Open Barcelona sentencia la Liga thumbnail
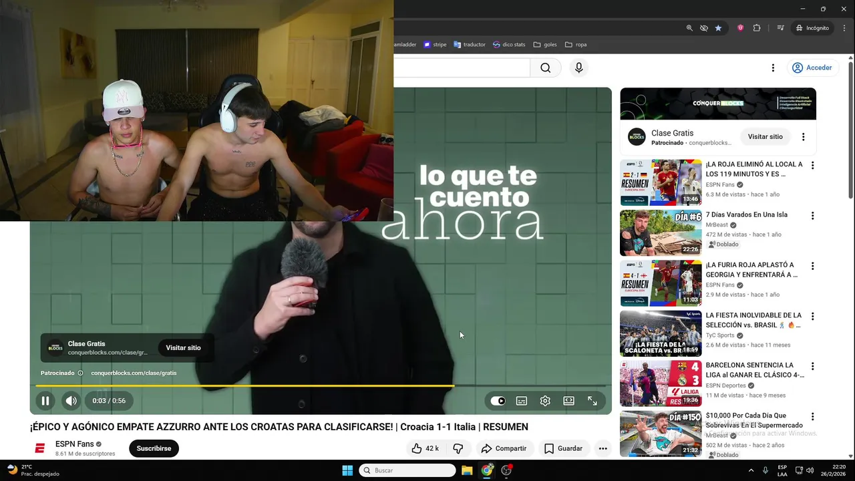Image resolution: width=855 pixels, height=481 pixels. tap(661, 383)
